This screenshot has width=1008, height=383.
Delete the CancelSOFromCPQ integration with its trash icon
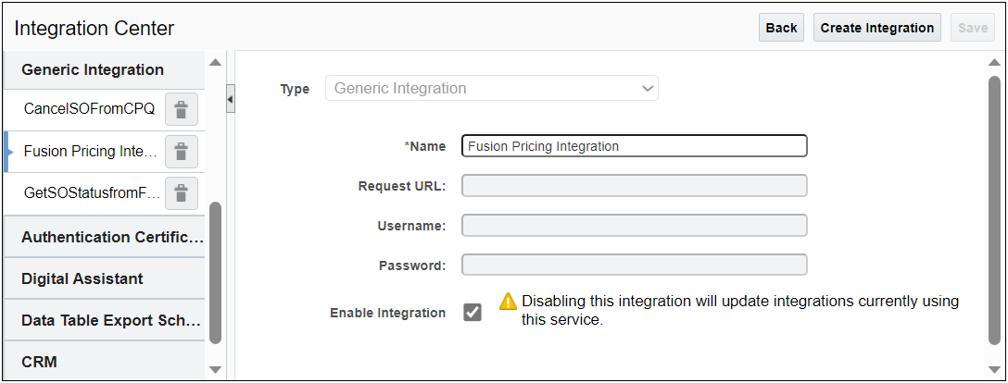click(x=182, y=110)
